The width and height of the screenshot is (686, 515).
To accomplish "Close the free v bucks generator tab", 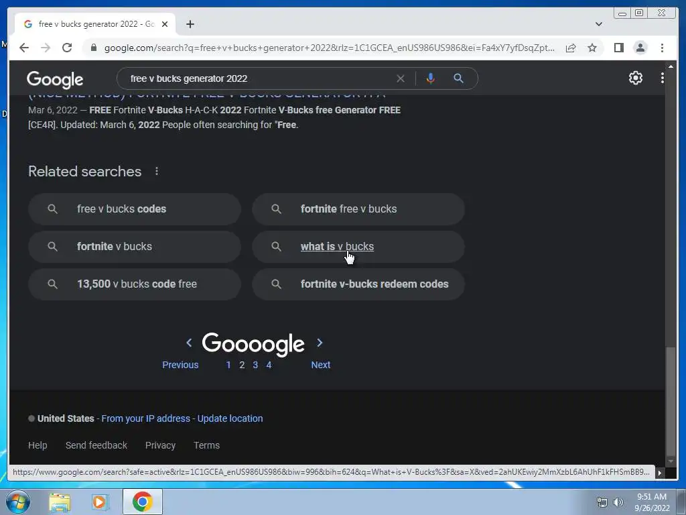I will 165,24.
